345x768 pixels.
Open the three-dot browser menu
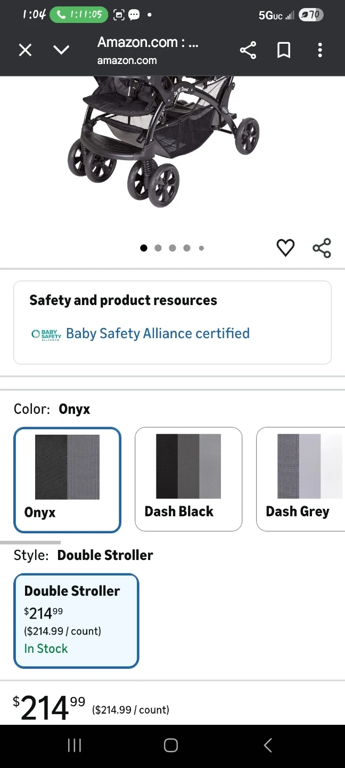pyautogui.click(x=319, y=50)
